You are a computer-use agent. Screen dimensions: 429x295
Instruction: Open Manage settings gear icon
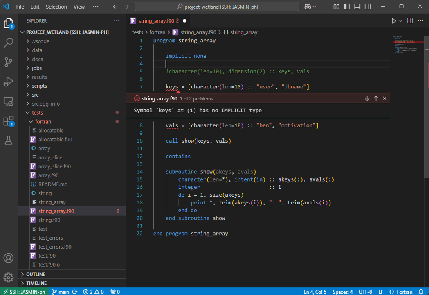9,277
